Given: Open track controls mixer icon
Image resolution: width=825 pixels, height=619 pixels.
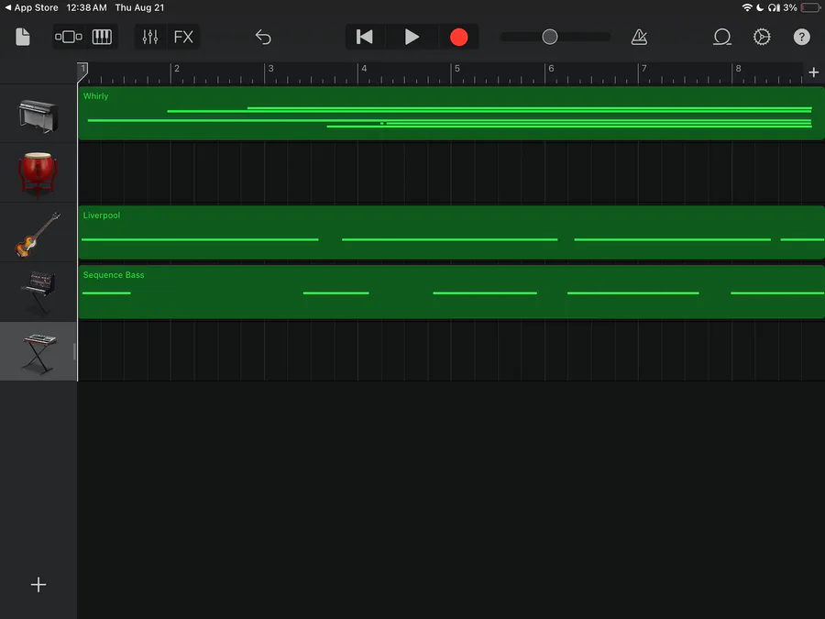Looking at the screenshot, I should coord(150,37).
